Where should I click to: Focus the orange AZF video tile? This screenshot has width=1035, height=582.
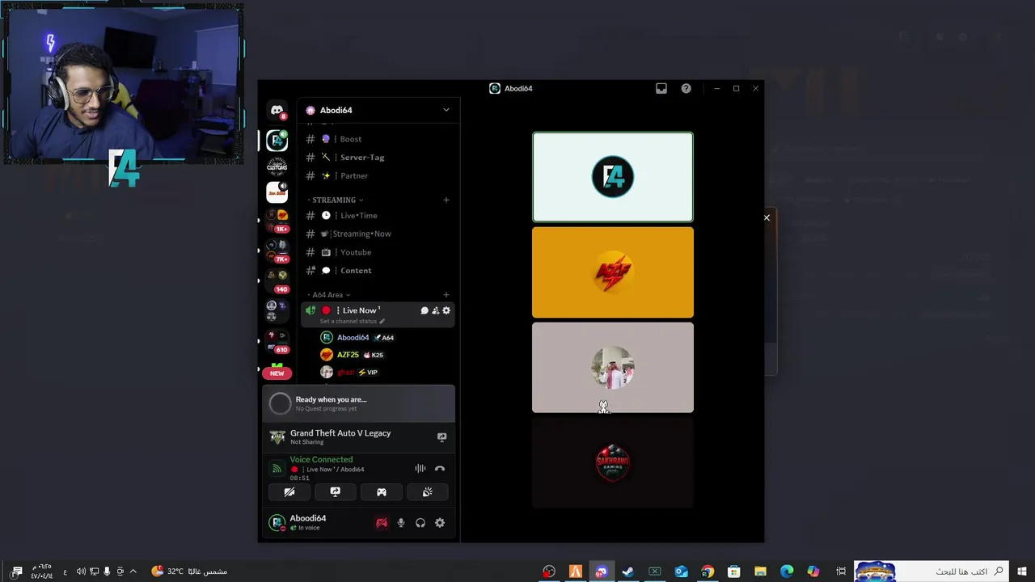[x=613, y=272]
